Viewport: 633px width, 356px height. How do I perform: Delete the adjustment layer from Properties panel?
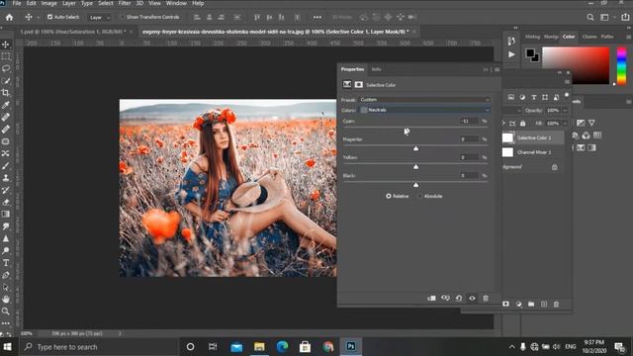[486, 299]
